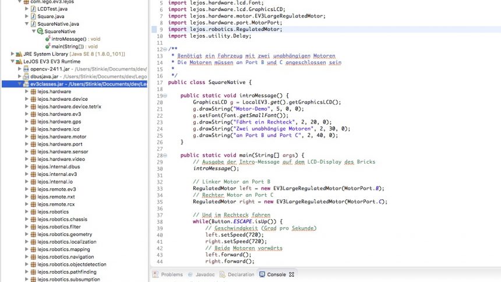Collapse SquareNative class node
The width and height of the screenshot is (501, 282).
click(x=34, y=31)
